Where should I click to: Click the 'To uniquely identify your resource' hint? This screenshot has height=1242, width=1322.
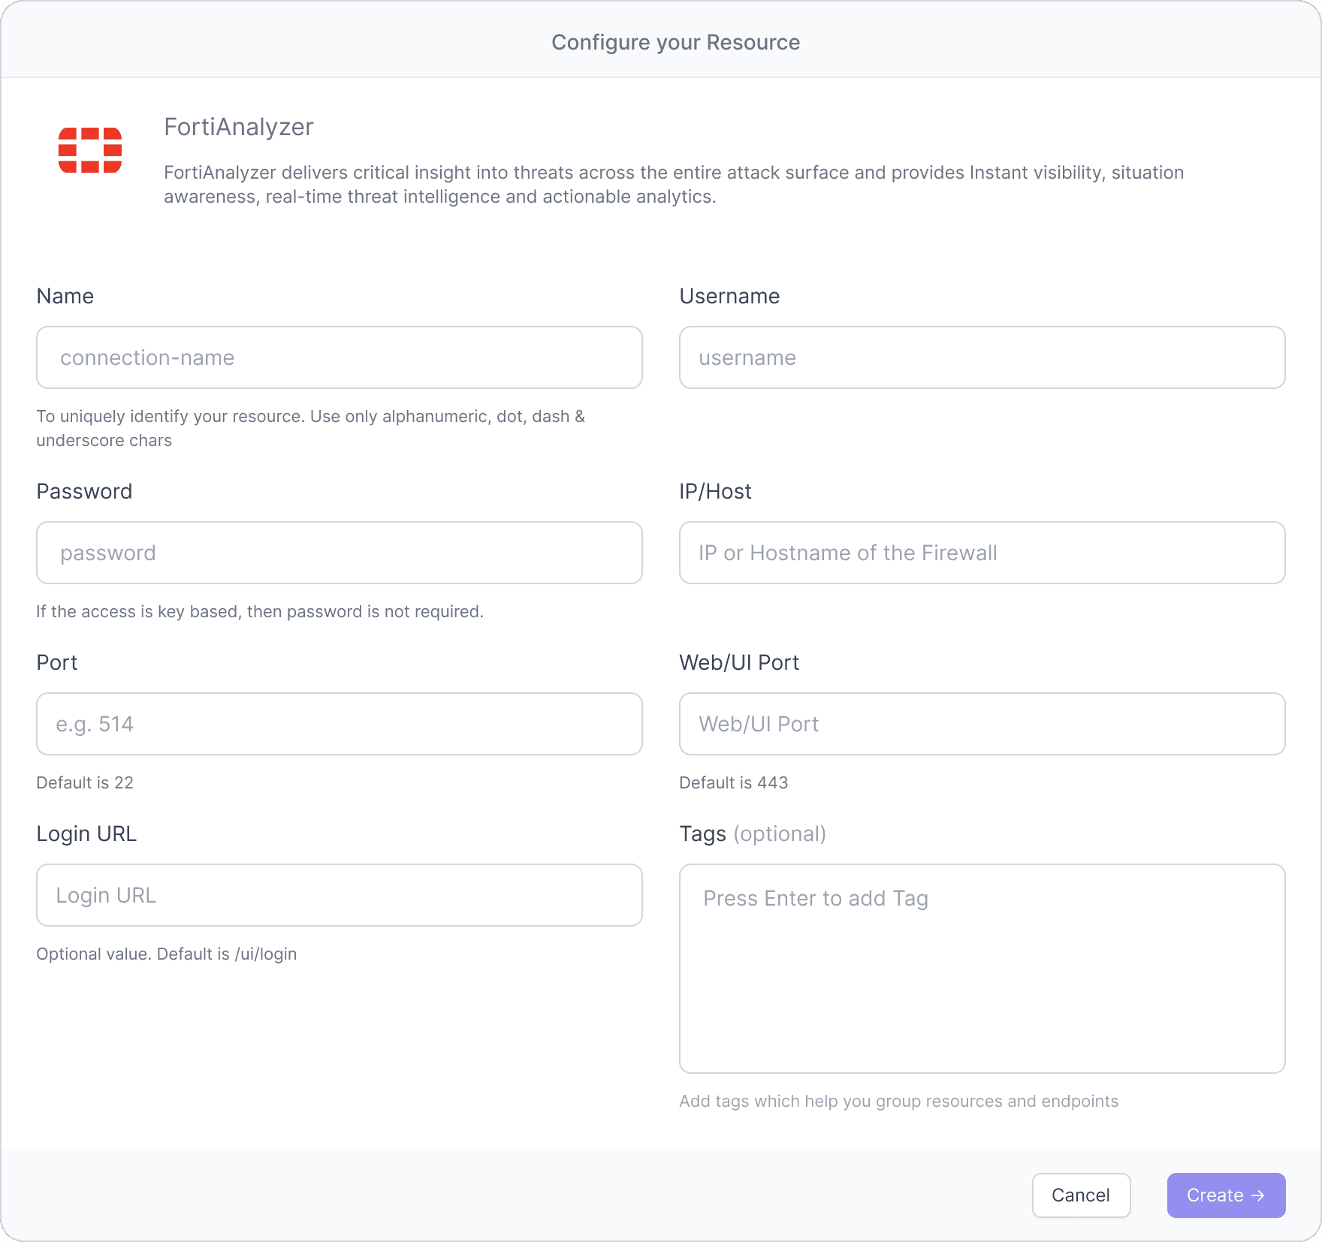coord(311,428)
